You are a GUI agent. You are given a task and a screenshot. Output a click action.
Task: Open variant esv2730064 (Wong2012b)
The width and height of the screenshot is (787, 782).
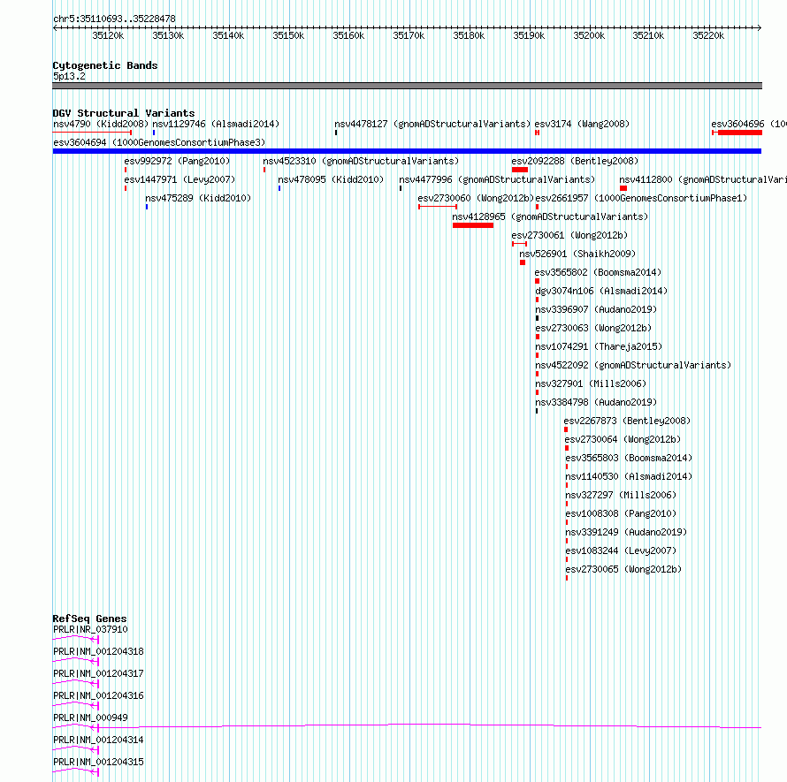(x=623, y=439)
